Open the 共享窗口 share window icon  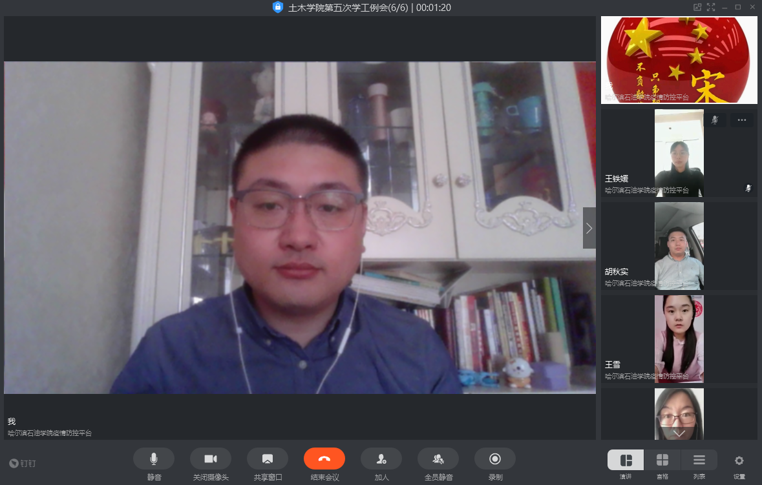point(268,459)
